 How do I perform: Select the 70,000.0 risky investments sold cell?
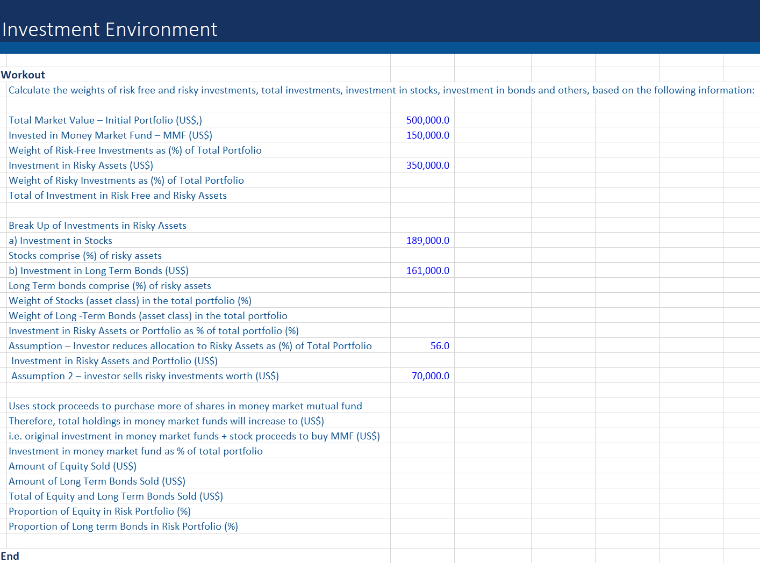click(430, 376)
